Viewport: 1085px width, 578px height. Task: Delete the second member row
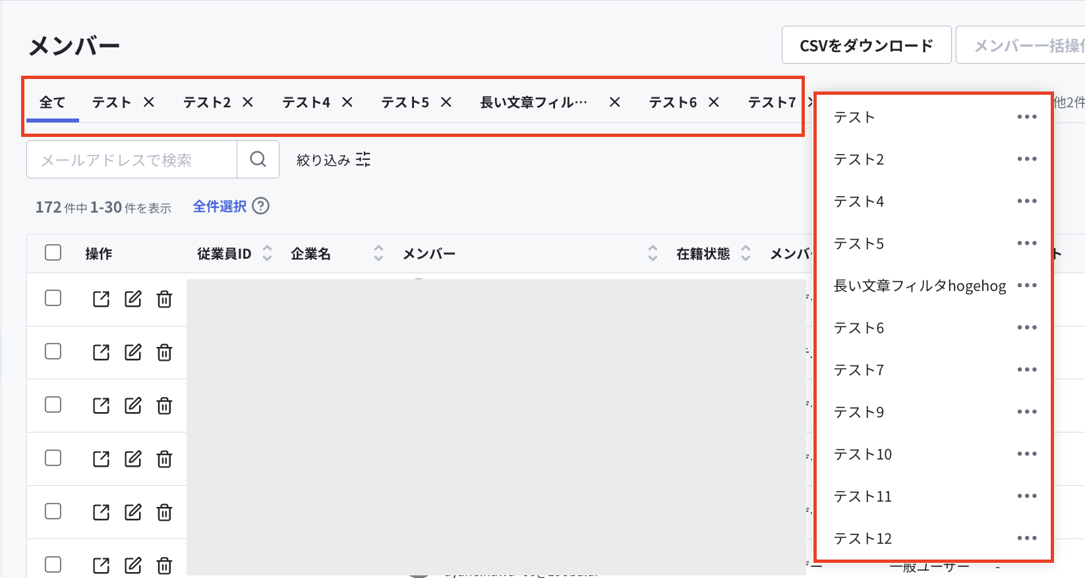pos(164,352)
